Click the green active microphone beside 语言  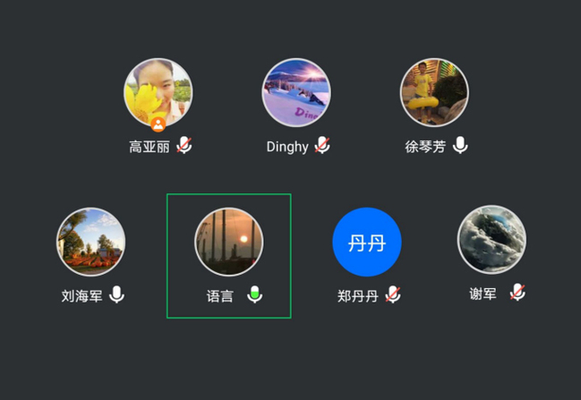[x=255, y=294]
